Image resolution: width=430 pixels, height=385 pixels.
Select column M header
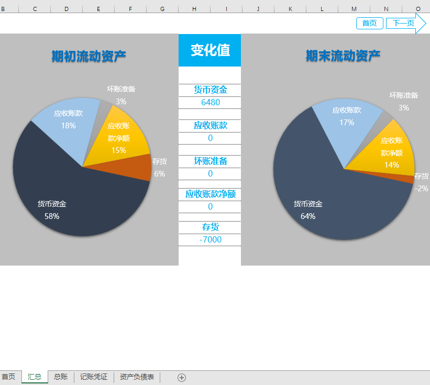[354, 9]
